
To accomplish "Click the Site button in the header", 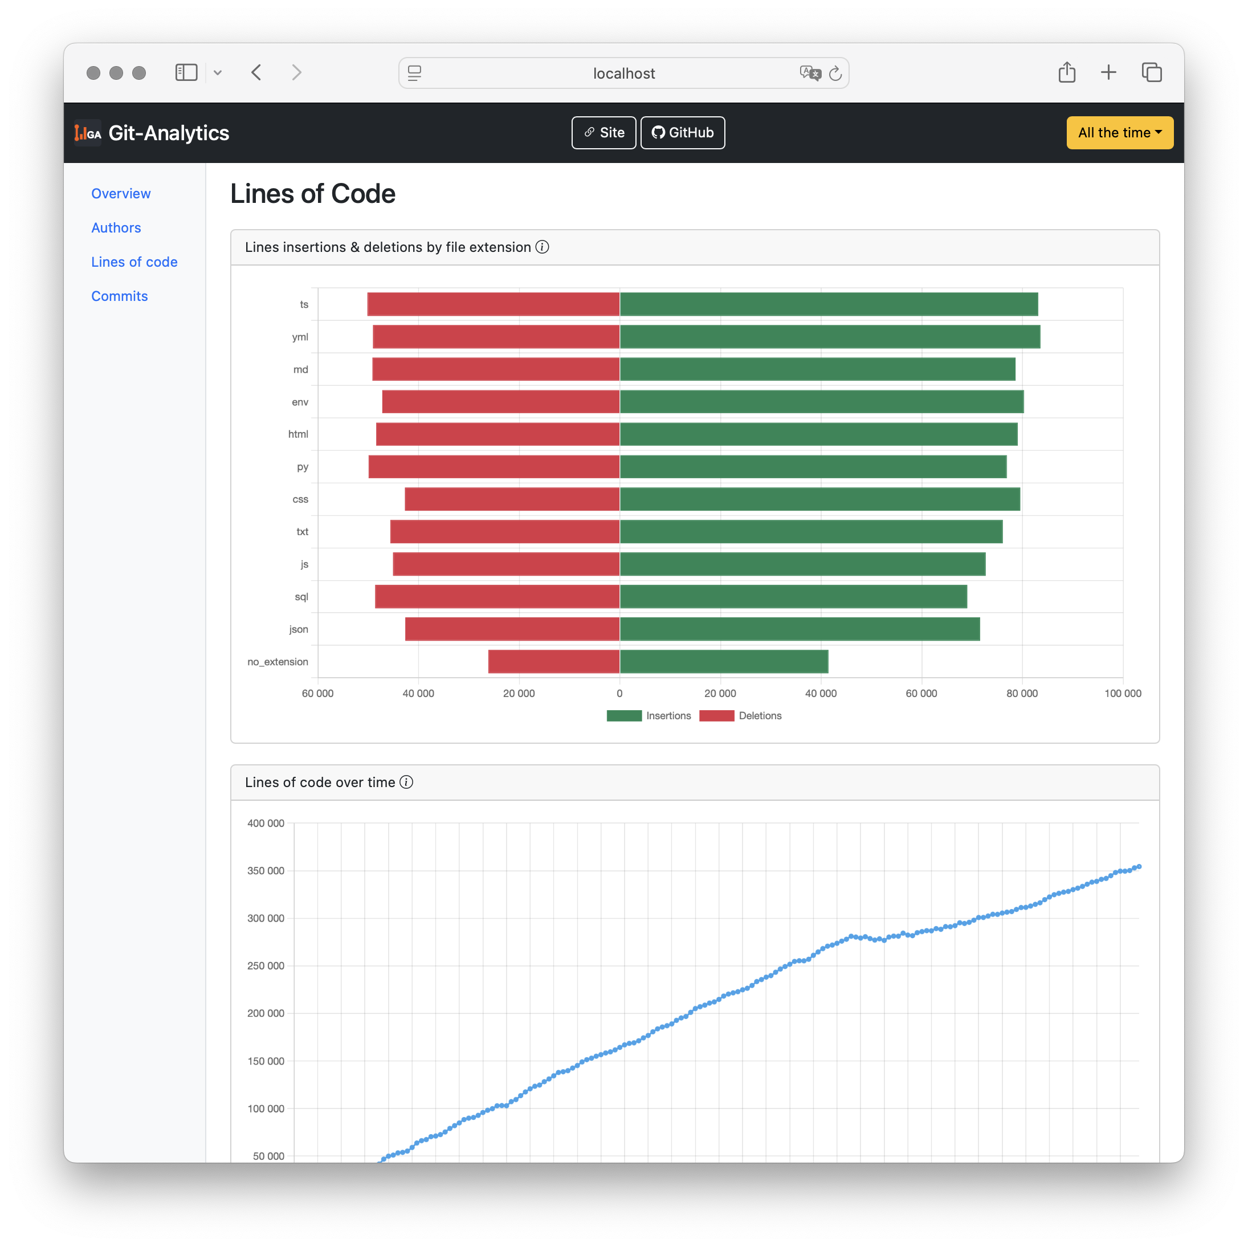I will pos(603,132).
